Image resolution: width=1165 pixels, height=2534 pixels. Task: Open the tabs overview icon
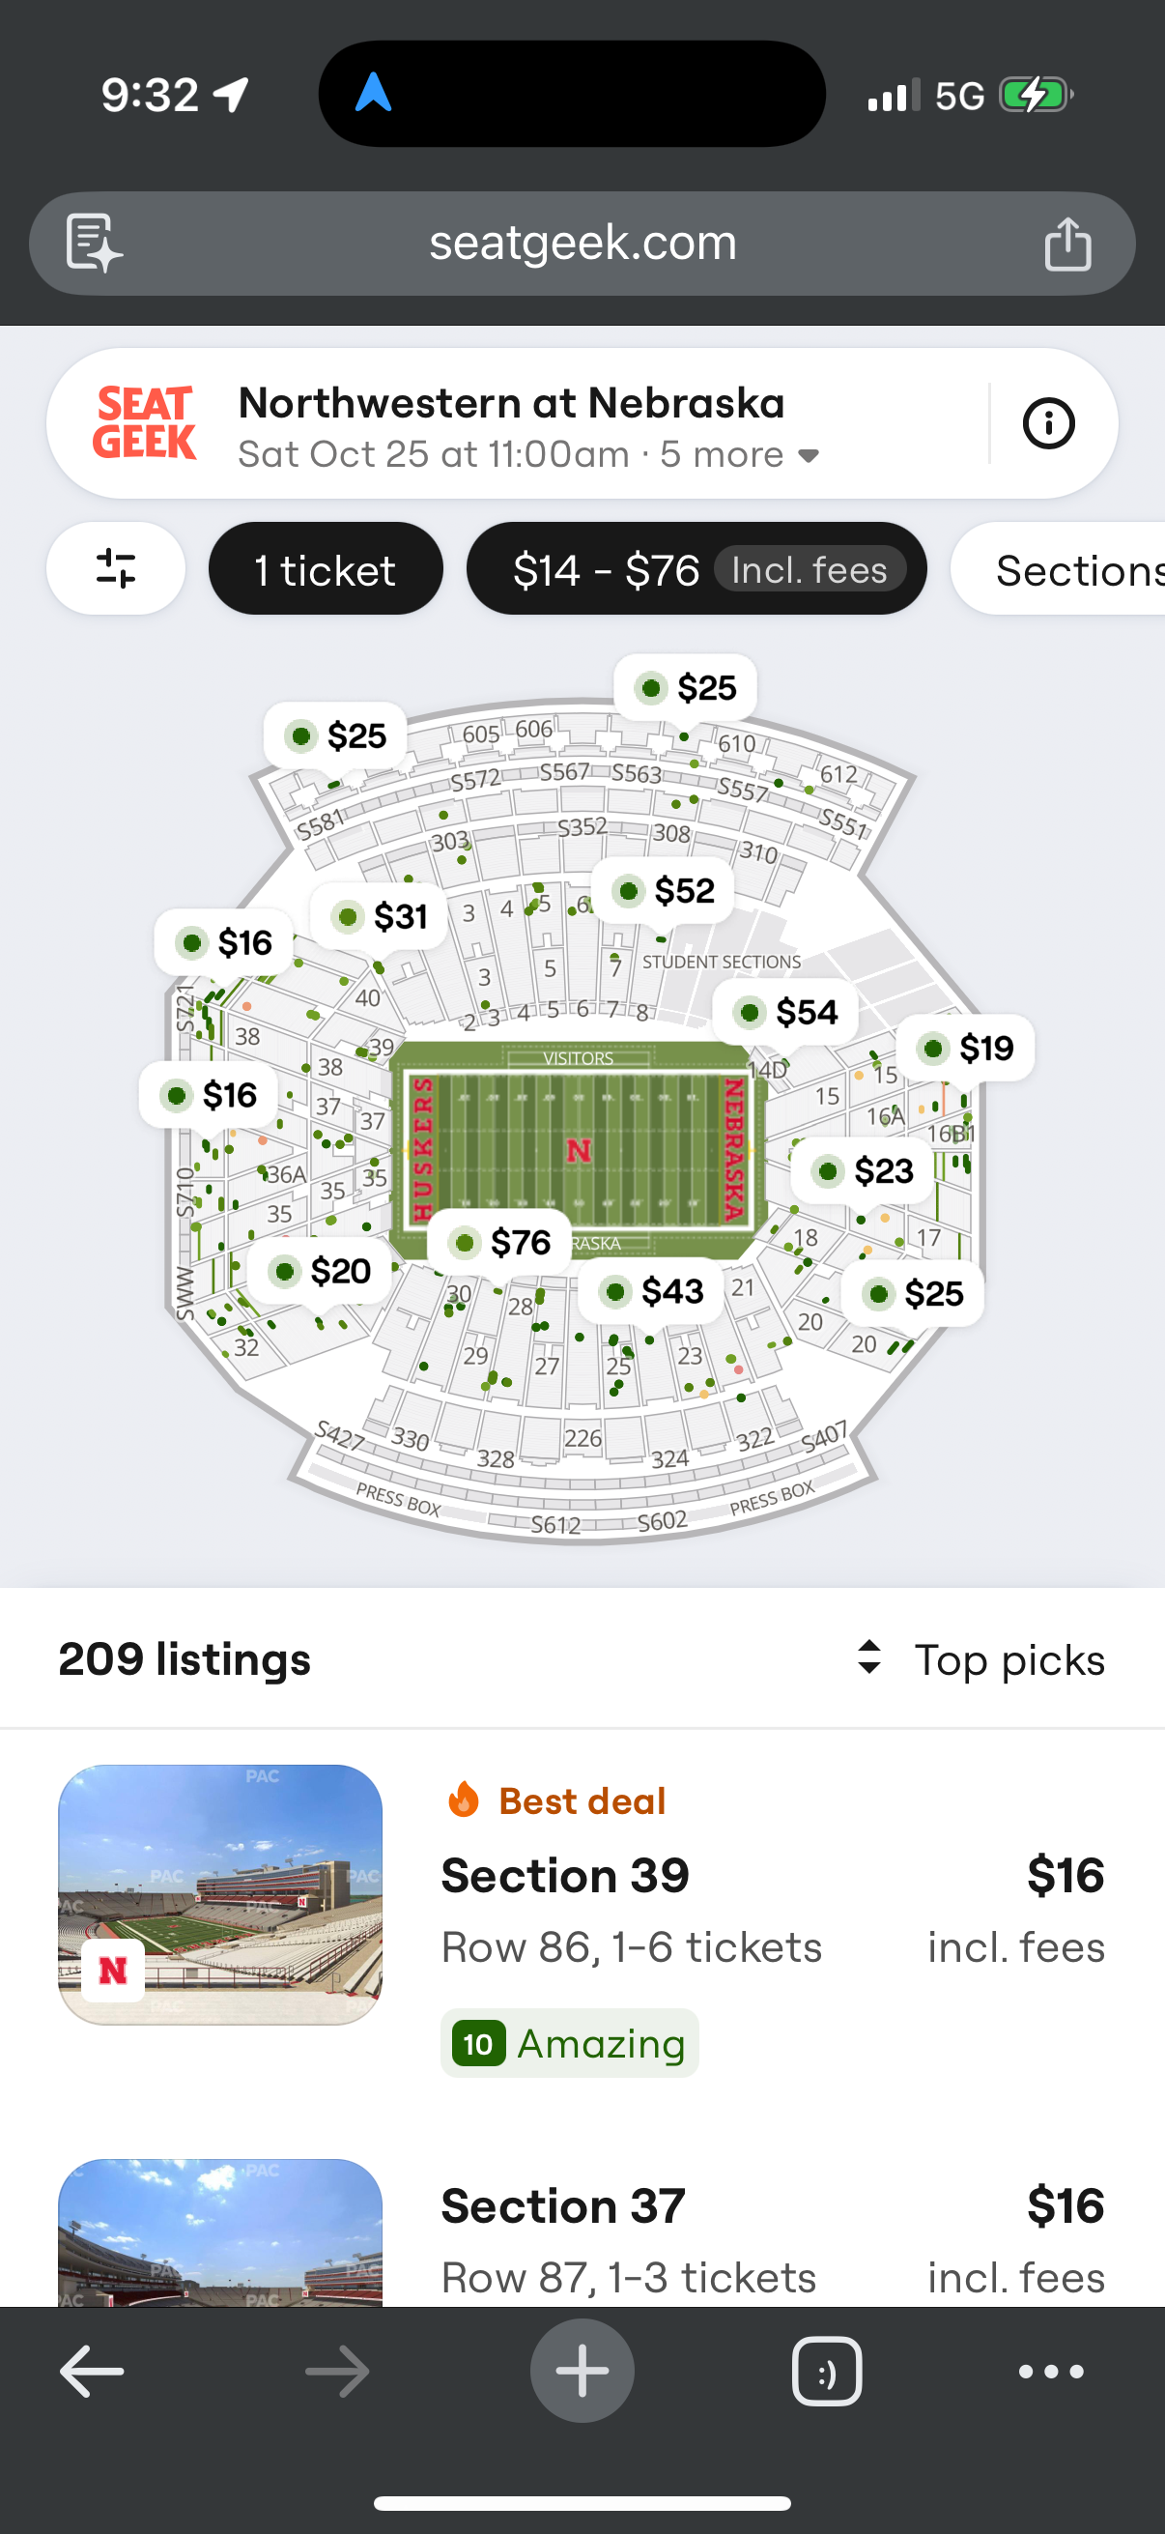(x=827, y=2372)
